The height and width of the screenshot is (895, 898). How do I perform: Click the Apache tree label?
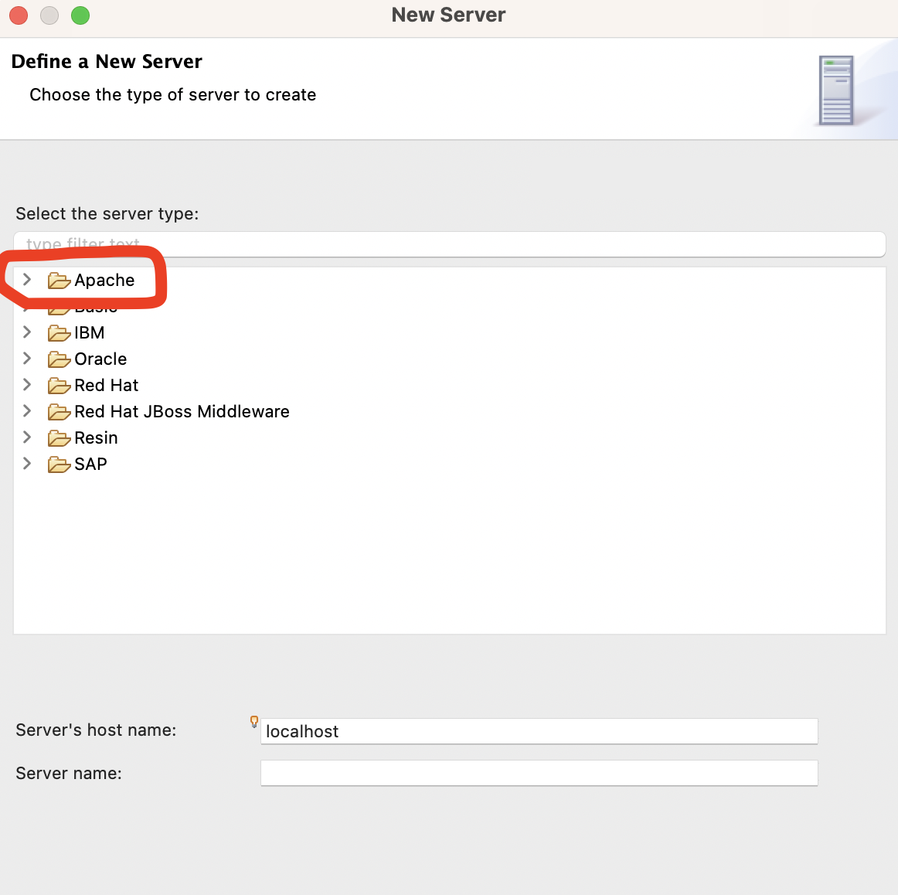[x=104, y=280]
